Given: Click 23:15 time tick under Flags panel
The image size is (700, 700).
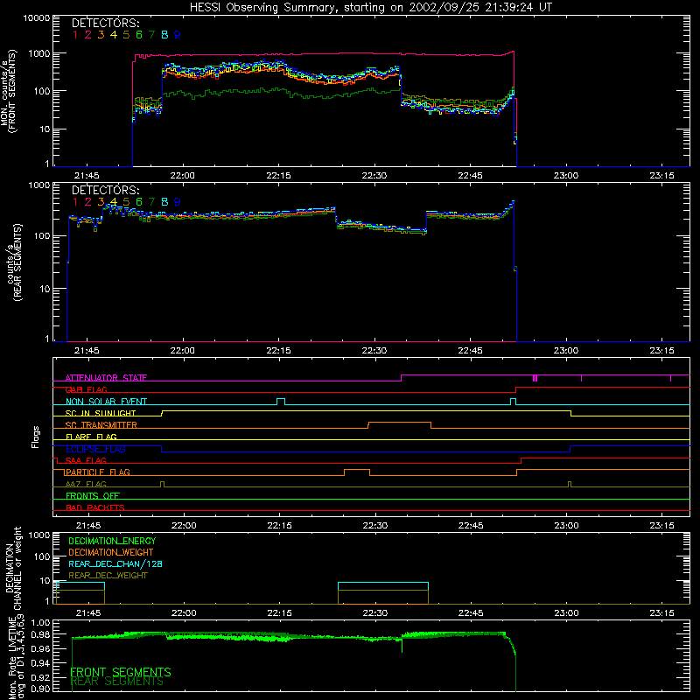Looking at the screenshot, I should (x=662, y=526).
